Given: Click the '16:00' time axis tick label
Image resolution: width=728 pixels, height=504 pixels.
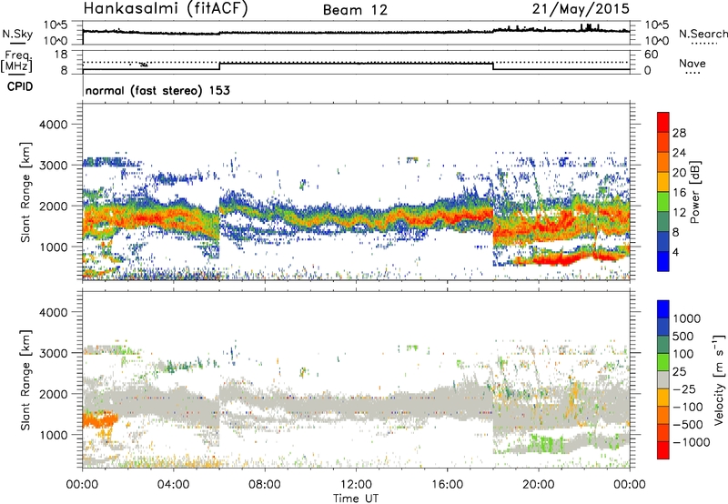Looking at the screenshot, I should point(447,485).
